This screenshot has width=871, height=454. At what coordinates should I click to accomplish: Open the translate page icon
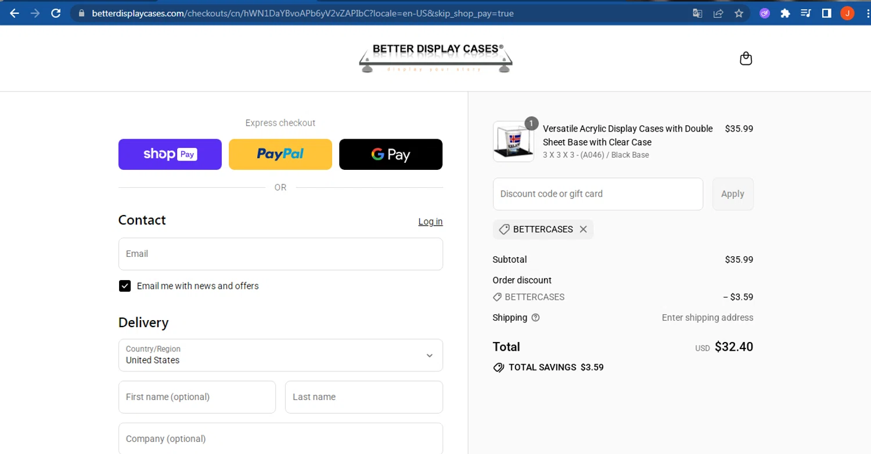(x=697, y=13)
